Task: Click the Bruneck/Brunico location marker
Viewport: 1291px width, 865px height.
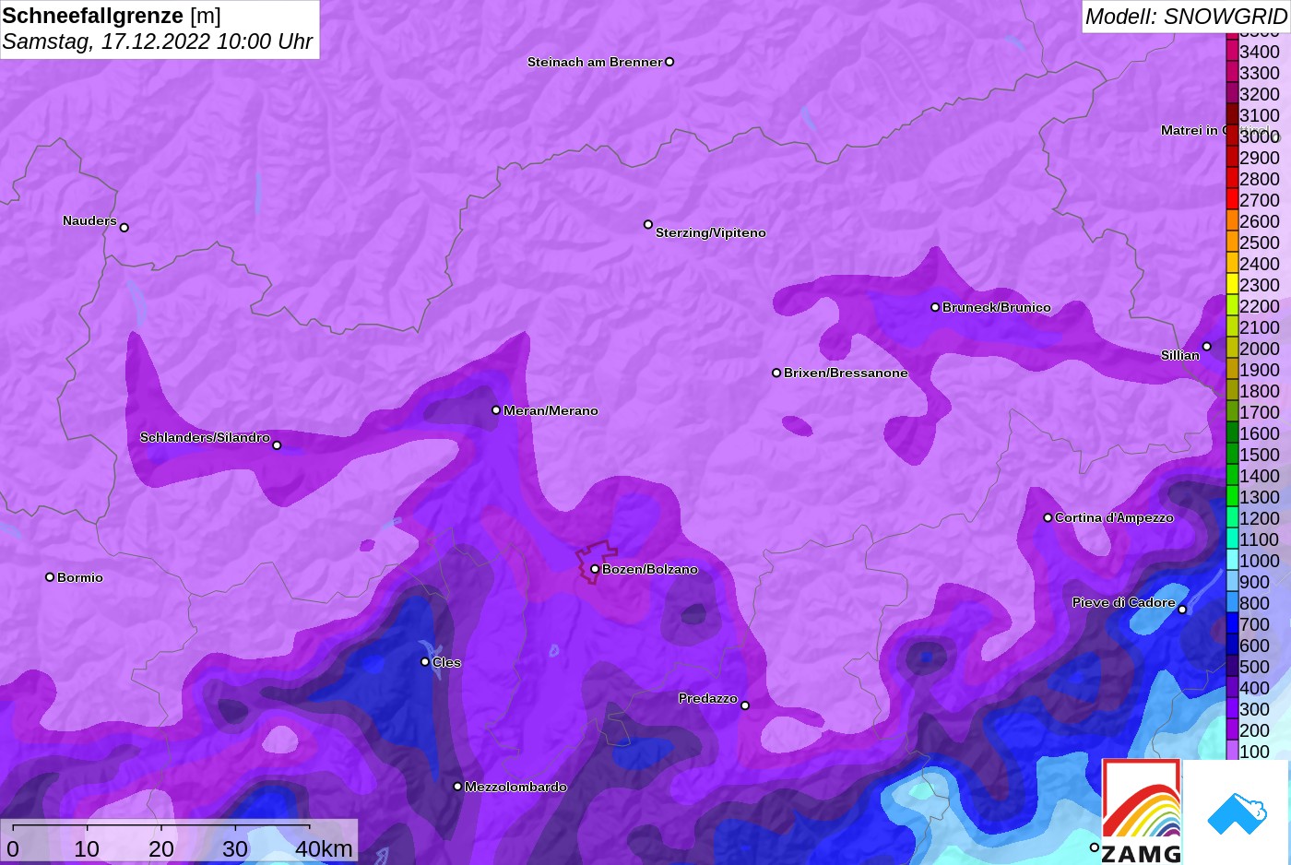Action: coord(935,307)
